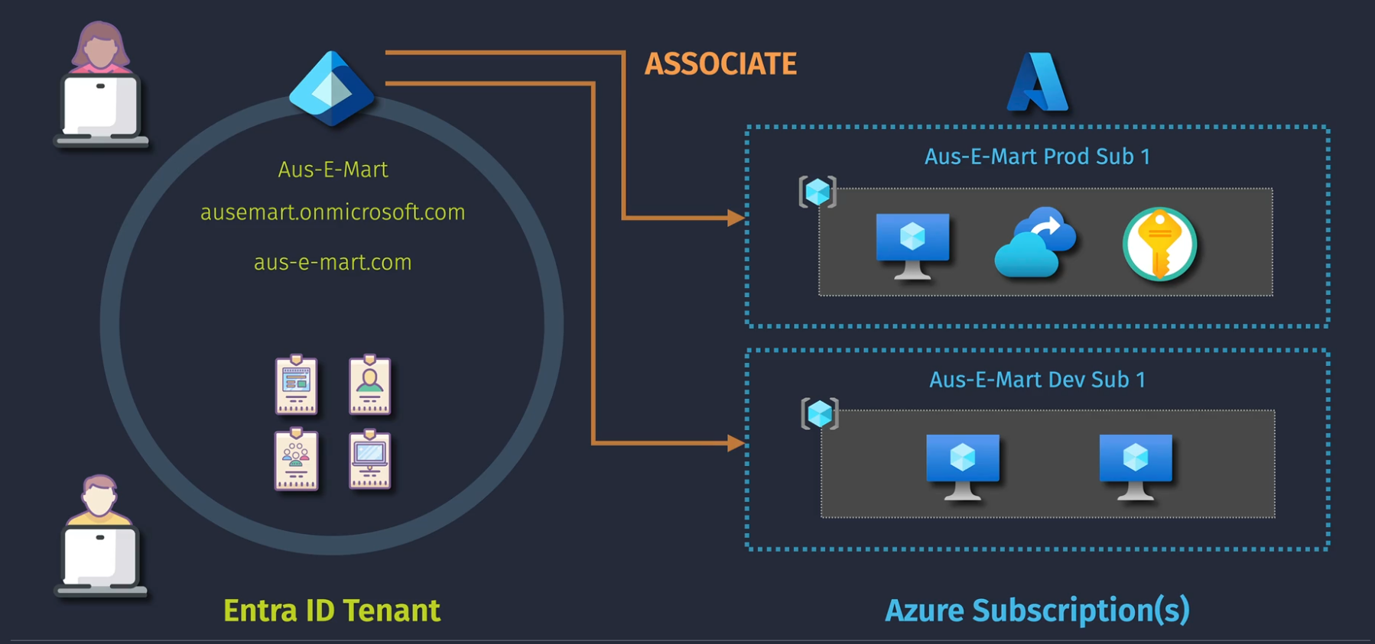
Task: Click the cloud with arrow icon
Action: [x=1035, y=242]
